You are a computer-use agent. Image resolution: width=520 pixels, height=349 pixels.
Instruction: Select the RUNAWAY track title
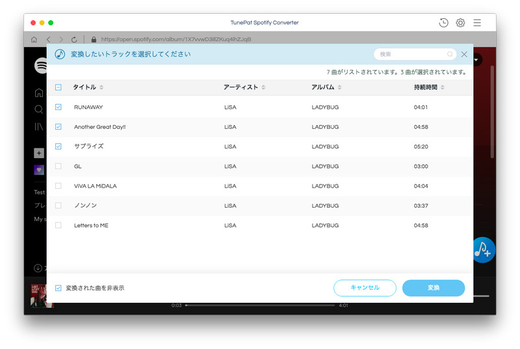[88, 107]
